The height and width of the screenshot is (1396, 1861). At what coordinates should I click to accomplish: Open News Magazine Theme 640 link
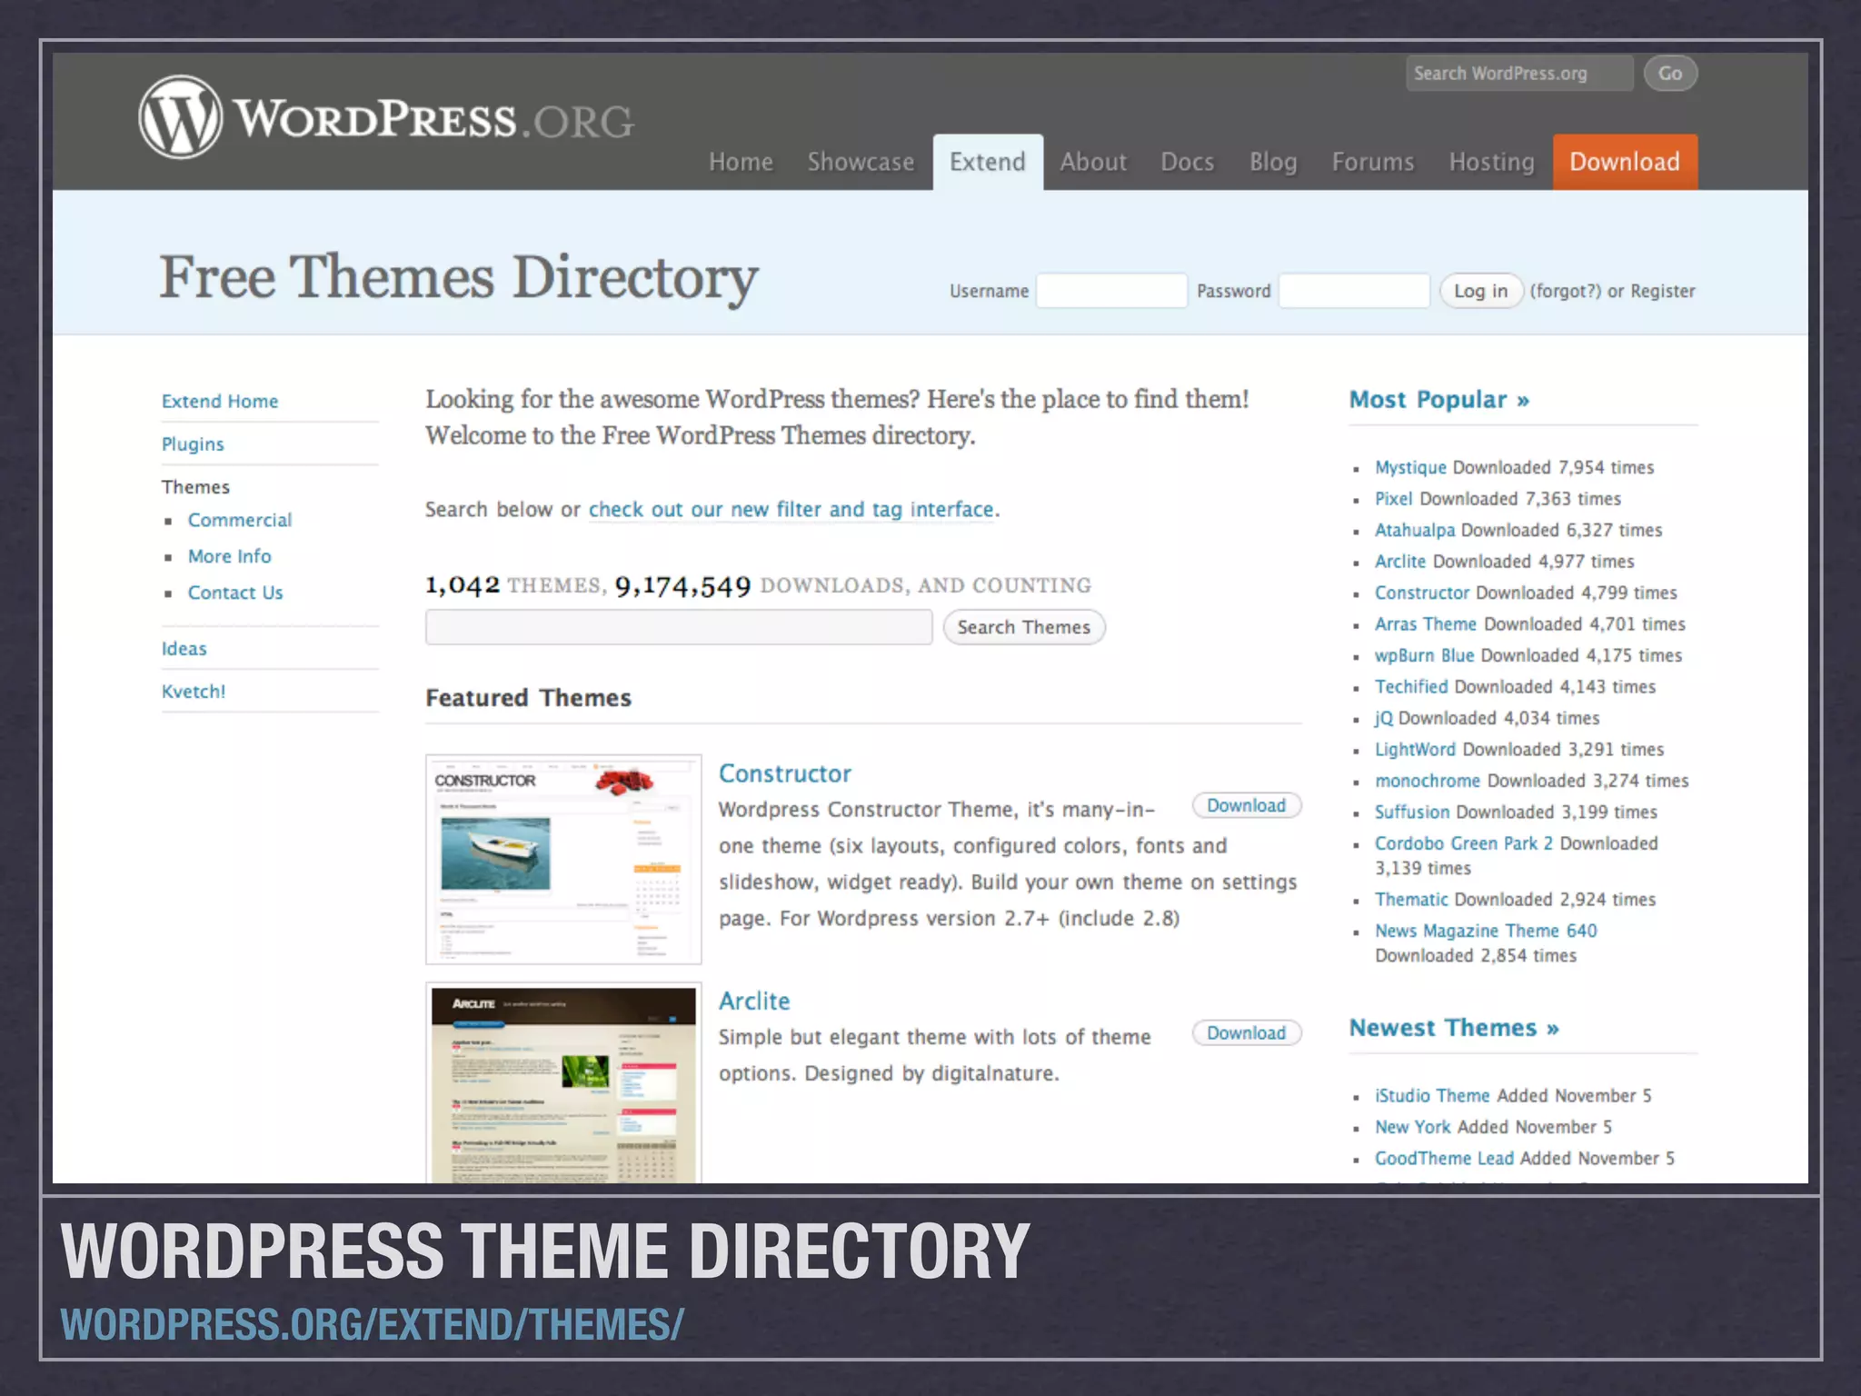click(1486, 931)
